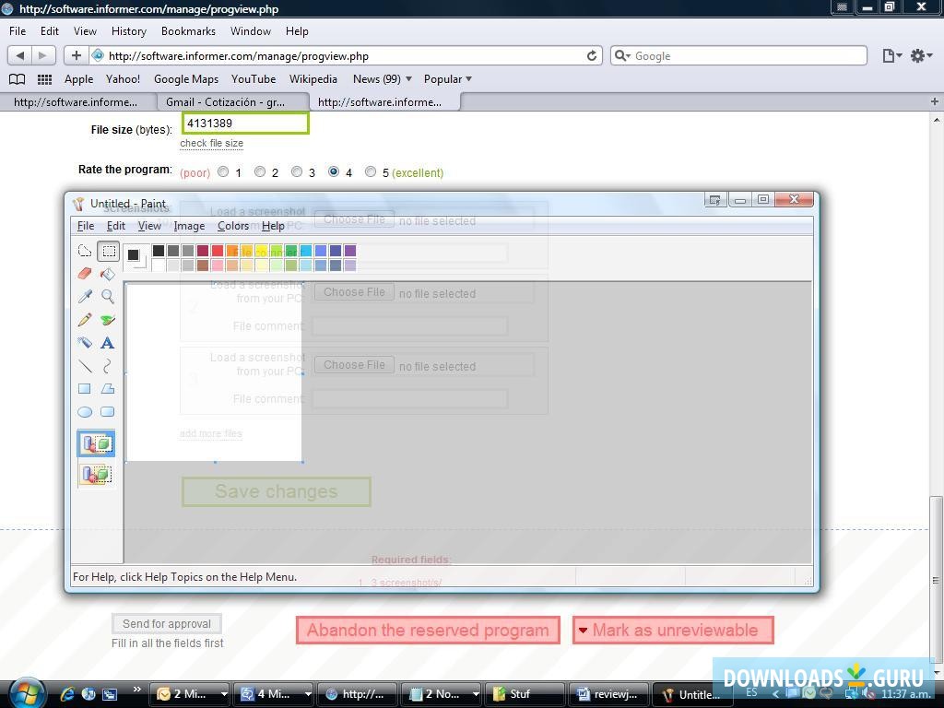Choose the opaque selection option in Paint
944x708 pixels.
(96, 443)
